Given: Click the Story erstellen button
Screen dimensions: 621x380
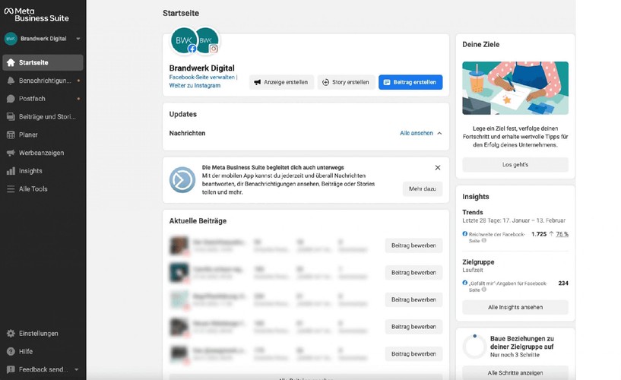Looking at the screenshot, I should coord(346,82).
